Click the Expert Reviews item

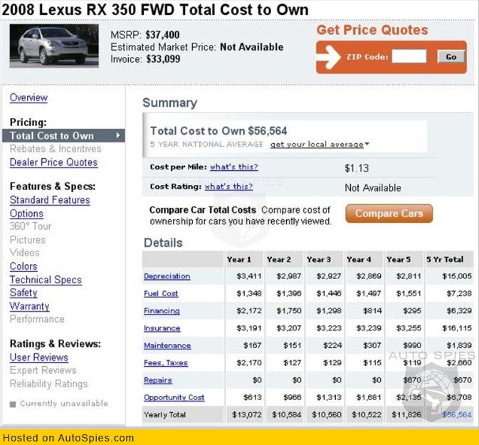tap(43, 370)
